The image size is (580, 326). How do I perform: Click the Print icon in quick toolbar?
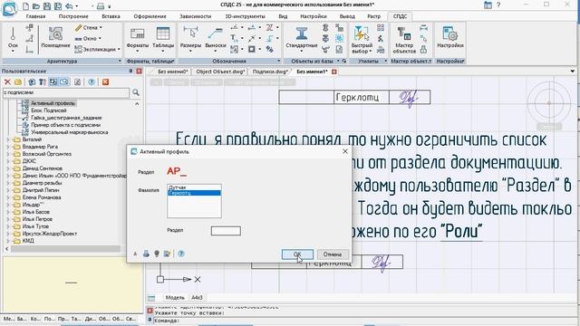[x=101, y=6]
